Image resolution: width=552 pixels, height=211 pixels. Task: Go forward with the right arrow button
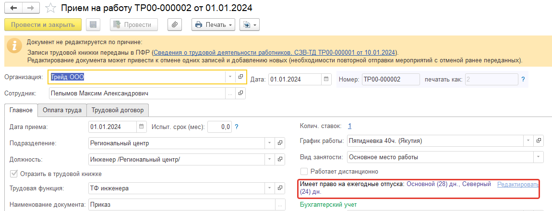point(31,8)
